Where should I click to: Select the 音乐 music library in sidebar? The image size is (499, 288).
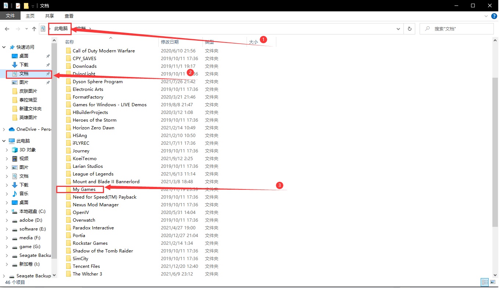pos(24,194)
